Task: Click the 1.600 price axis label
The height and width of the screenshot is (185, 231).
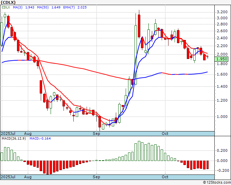Action: [222, 74]
